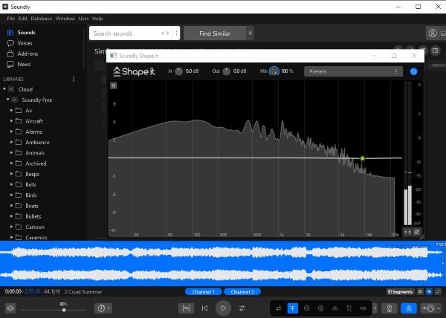446x318 pixels.
Task: Play the Cruel Summer track
Action: (223, 308)
